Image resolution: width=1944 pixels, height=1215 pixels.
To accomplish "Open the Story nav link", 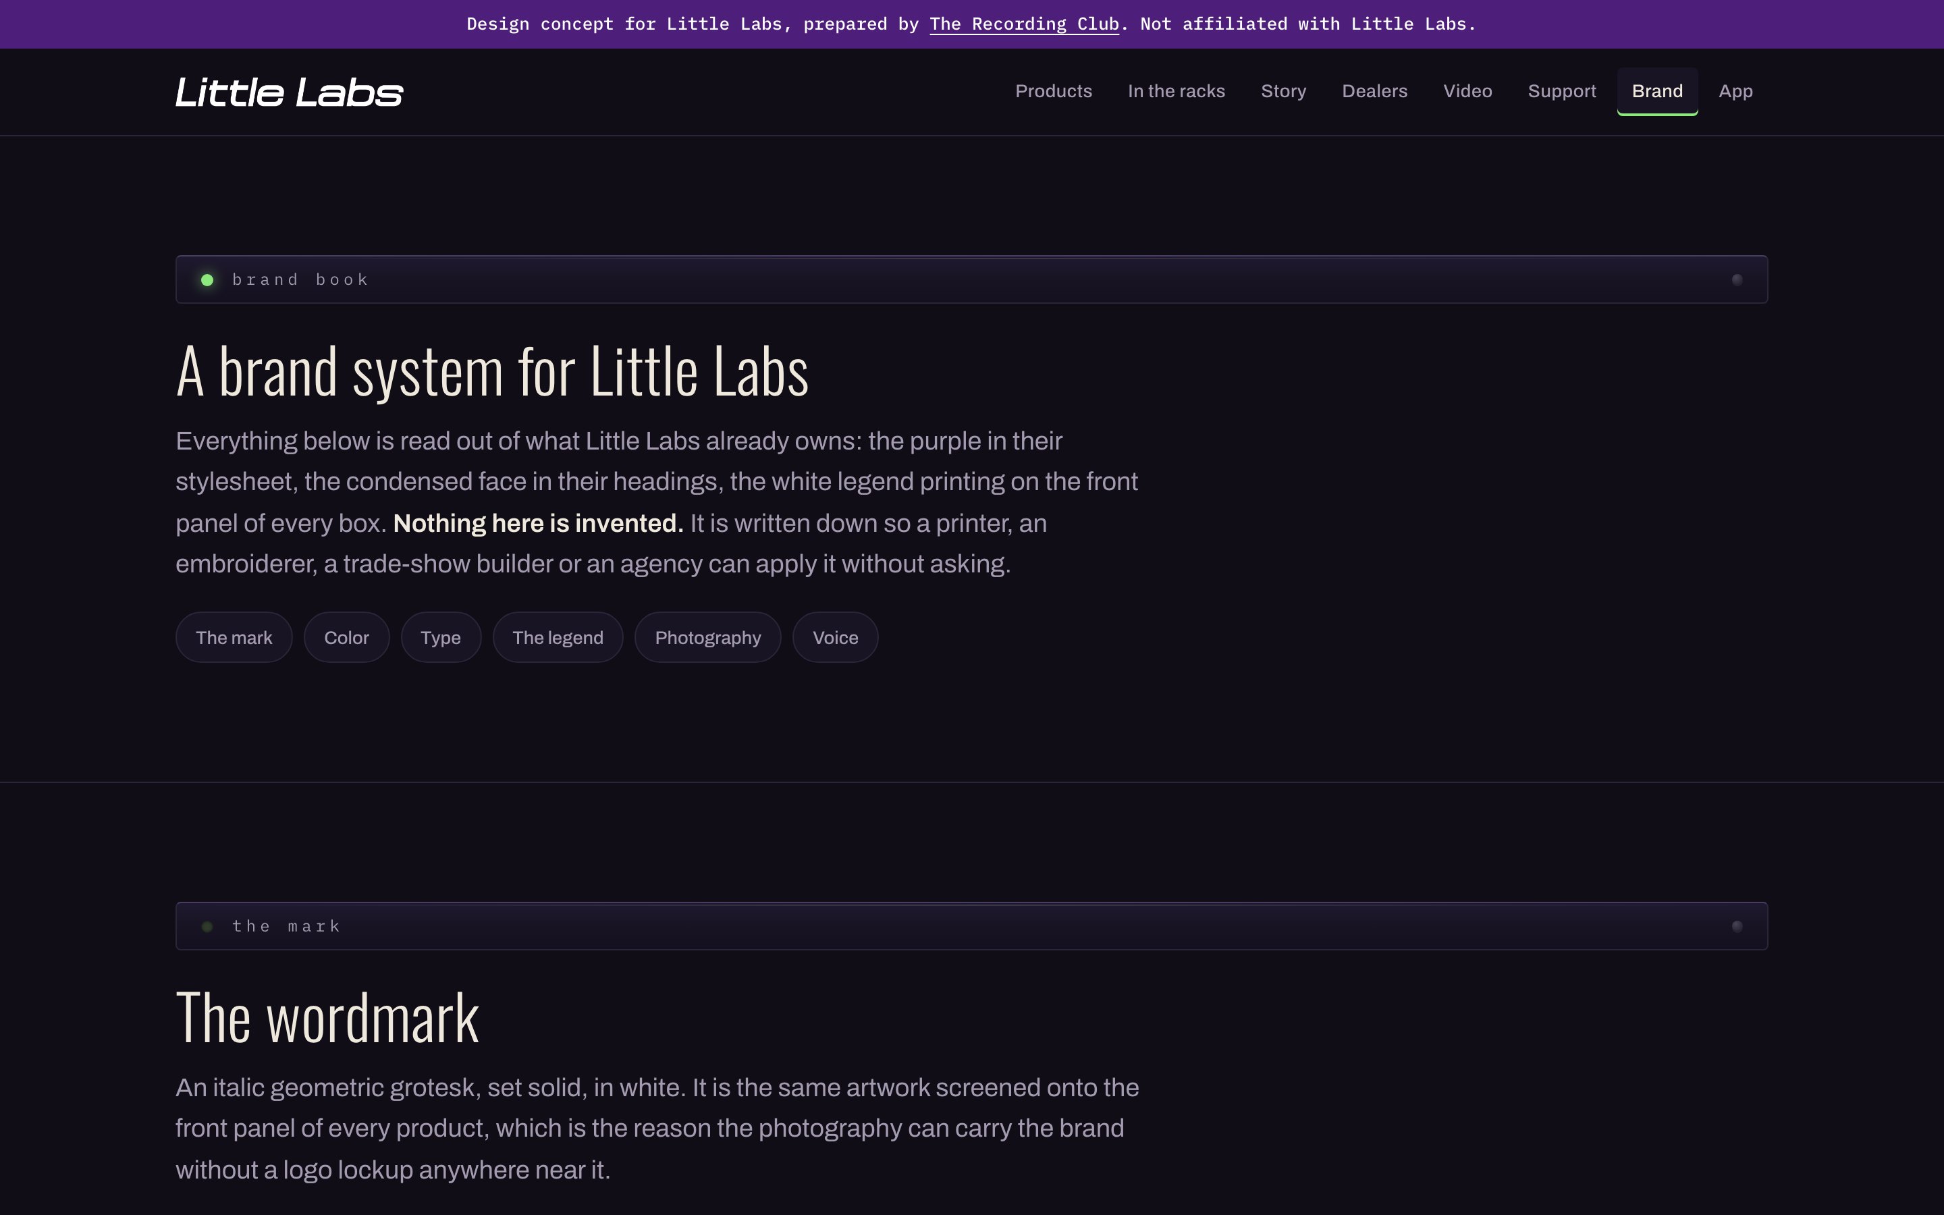I will pos(1283,92).
